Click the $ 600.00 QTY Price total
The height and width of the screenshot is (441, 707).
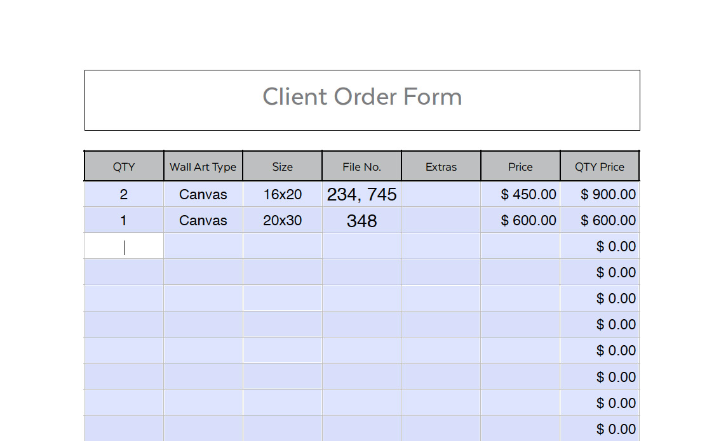[600, 220]
